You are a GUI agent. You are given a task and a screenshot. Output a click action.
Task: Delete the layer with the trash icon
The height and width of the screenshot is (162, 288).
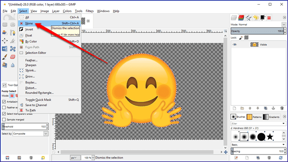pos(282,108)
